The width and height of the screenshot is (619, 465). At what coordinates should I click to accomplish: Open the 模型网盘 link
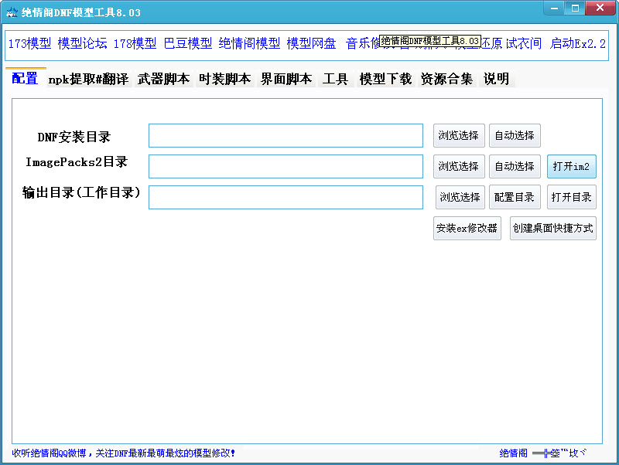click(x=312, y=43)
